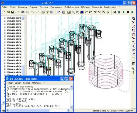Switch to XZ view in toolbar

(x=90, y=12)
